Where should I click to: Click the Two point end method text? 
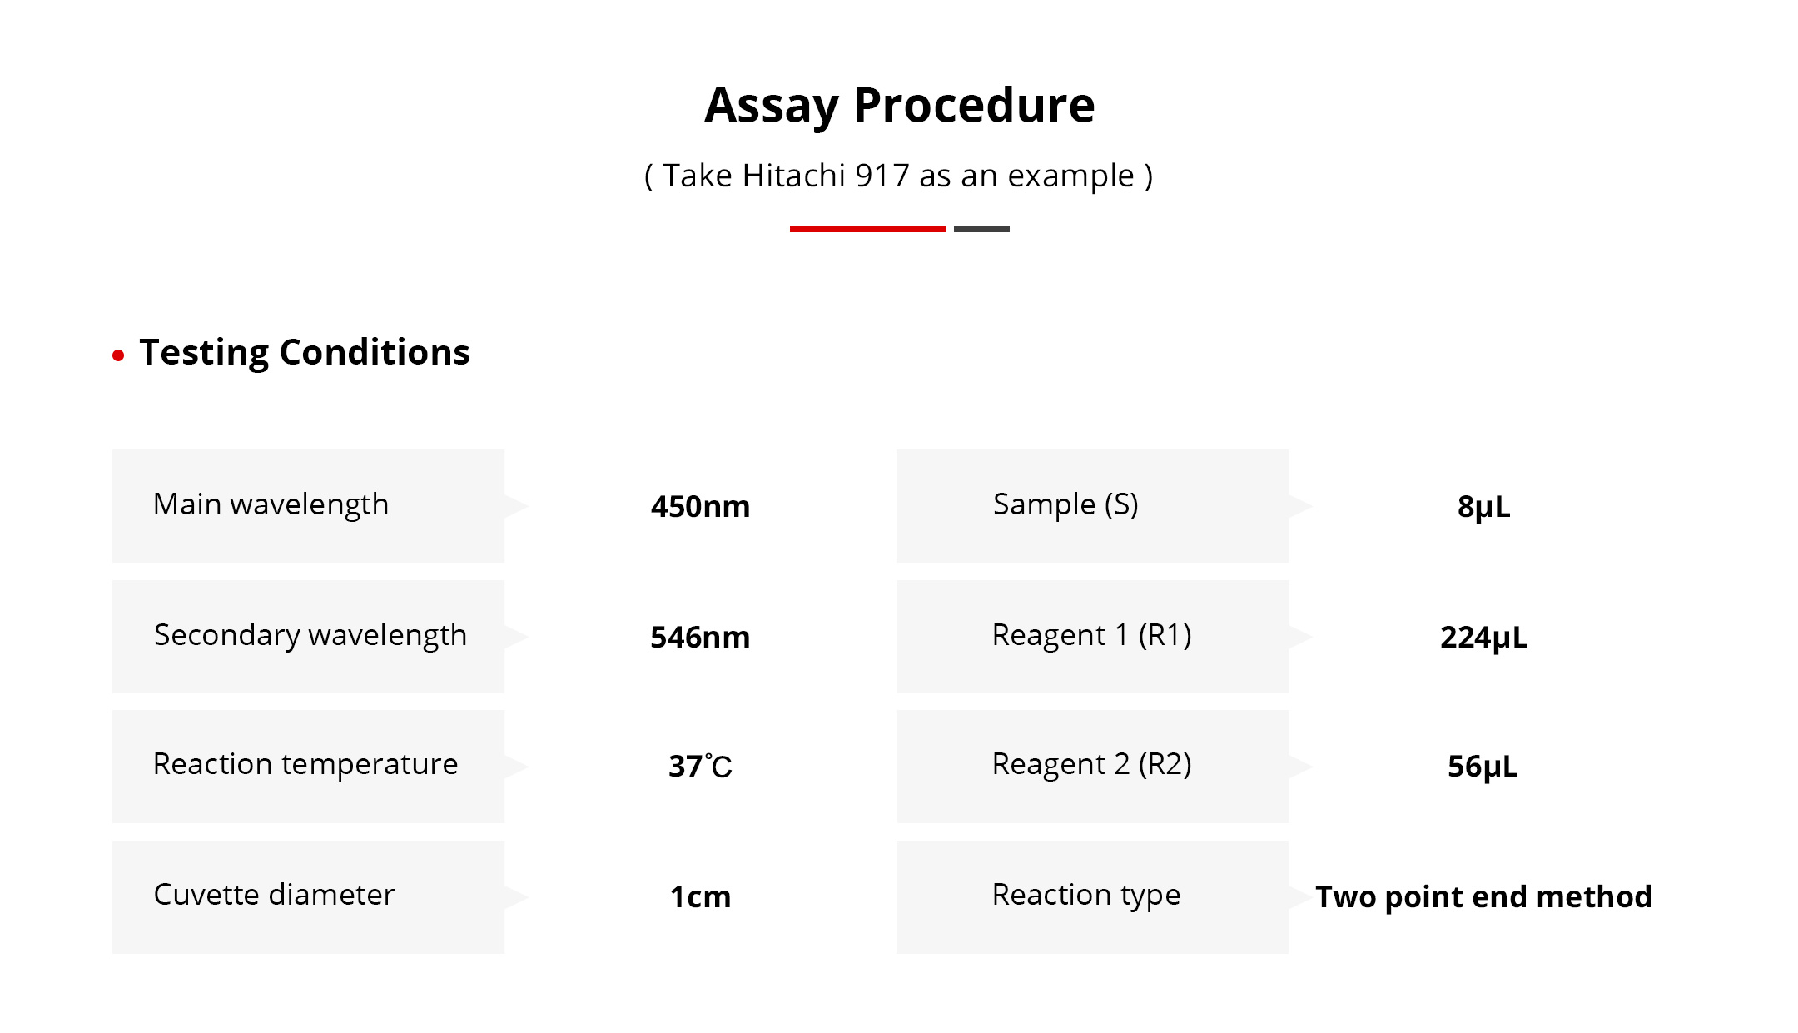(x=1483, y=896)
